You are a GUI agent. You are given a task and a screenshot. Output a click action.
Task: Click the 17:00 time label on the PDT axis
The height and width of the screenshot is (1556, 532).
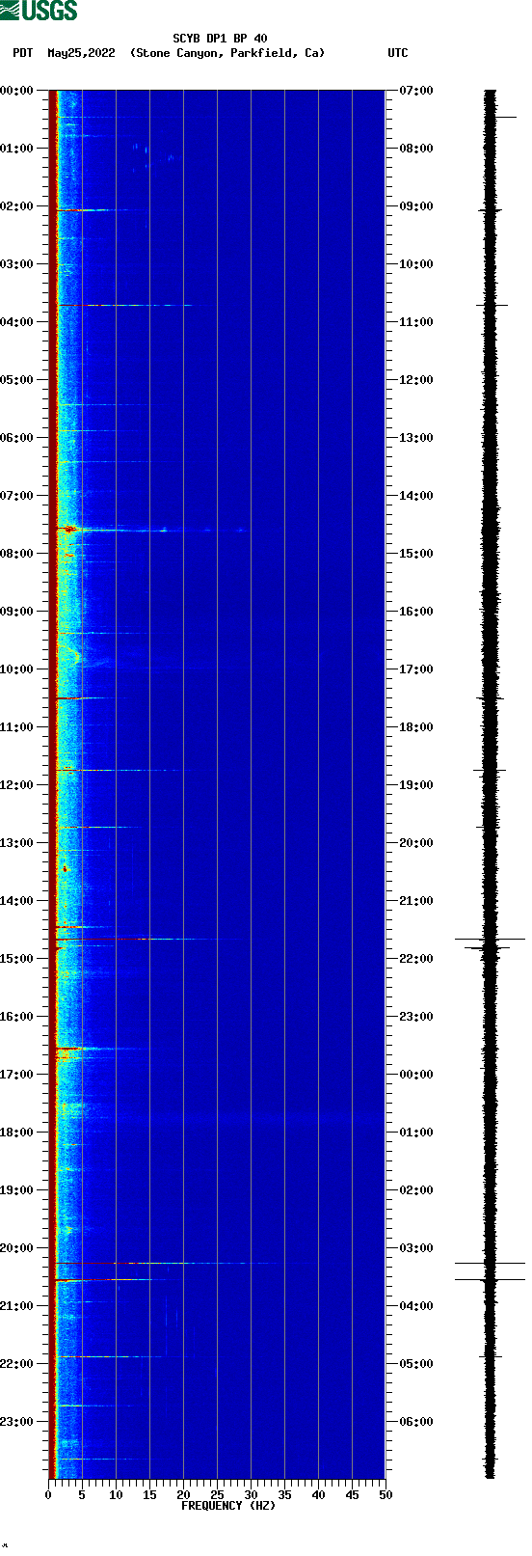(17, 1075)
